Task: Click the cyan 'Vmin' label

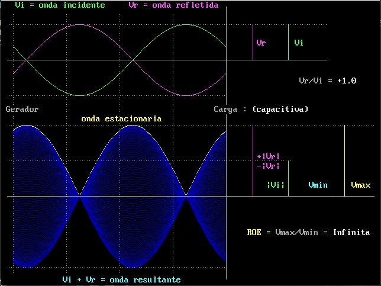Action: (318, 185)
